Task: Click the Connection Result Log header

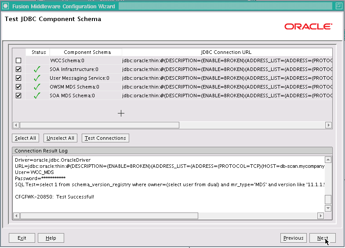Action: 172,151
